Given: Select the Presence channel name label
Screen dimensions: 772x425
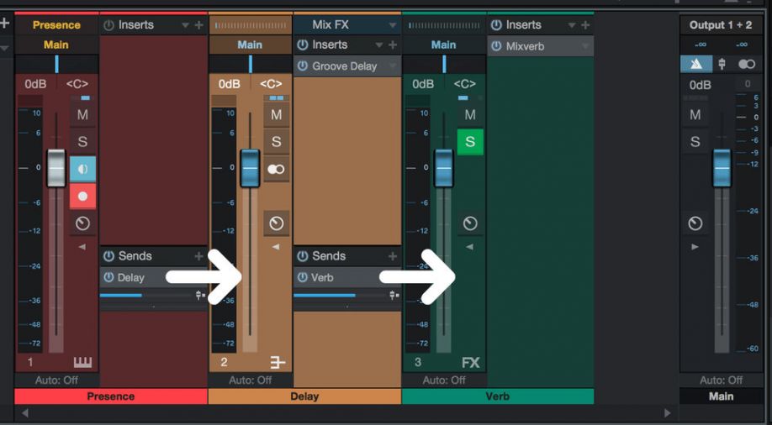Looking at the screenshot, I should (x=110, y=396).
